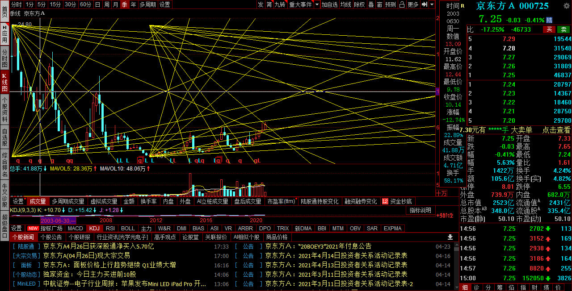The width and height of the screenshot is (572, 291).
Task: Open the 重大事件 major events menu
Action: [x=300, y=4]
